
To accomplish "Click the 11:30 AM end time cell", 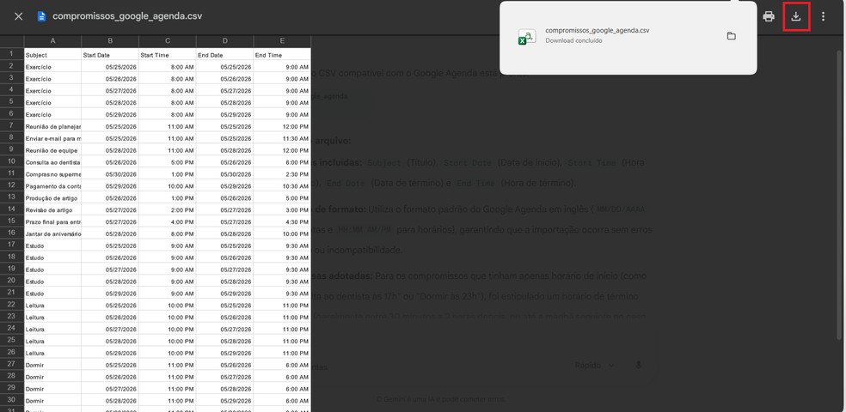I will (x=282, y=138).
